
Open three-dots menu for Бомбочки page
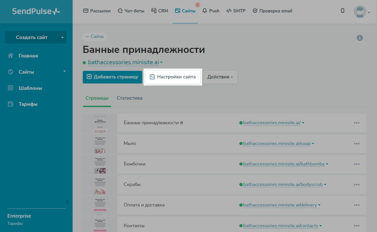tap(357, 164)
